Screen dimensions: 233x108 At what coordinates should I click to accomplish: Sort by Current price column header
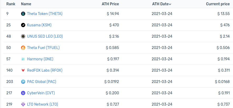218,4
